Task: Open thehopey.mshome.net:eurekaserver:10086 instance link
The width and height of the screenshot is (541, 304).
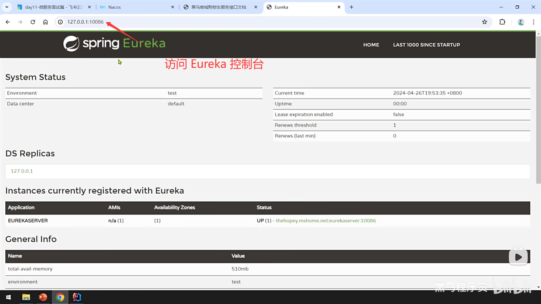Action: [326, 221]
